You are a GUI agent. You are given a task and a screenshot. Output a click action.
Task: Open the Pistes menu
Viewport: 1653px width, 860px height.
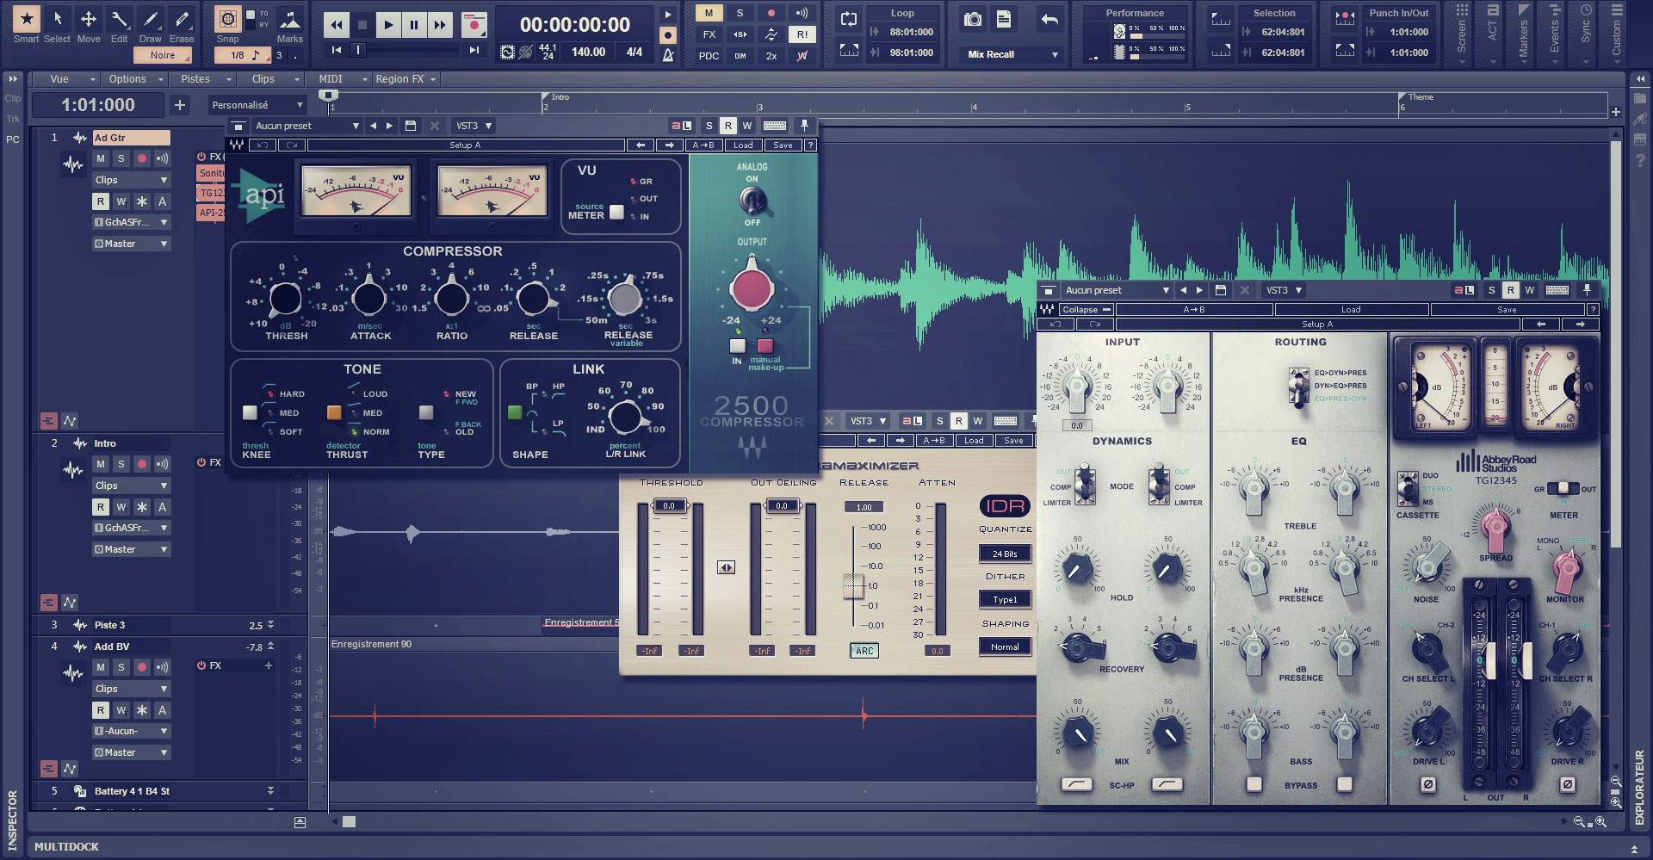pos(195,79)
